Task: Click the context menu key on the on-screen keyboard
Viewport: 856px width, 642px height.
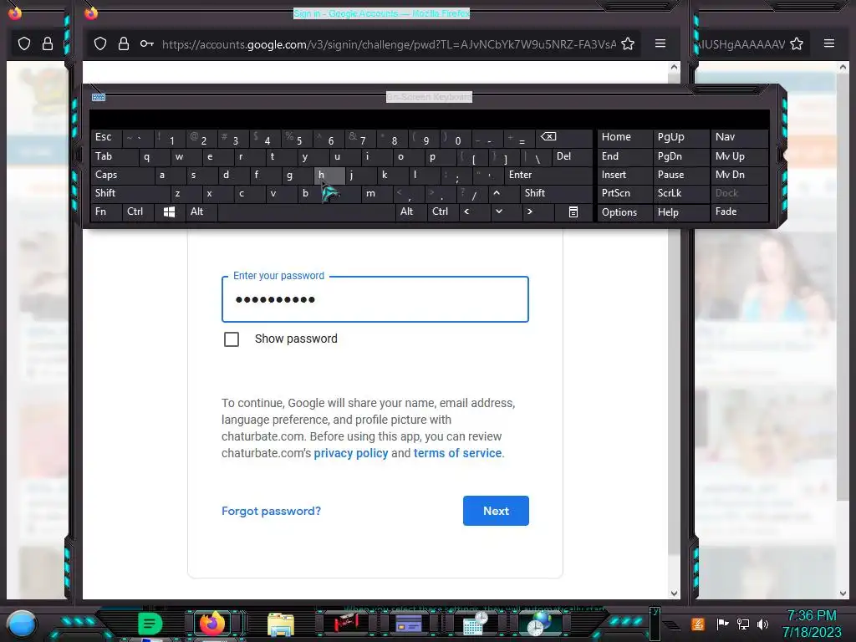Action: click(x=573, y=211)
